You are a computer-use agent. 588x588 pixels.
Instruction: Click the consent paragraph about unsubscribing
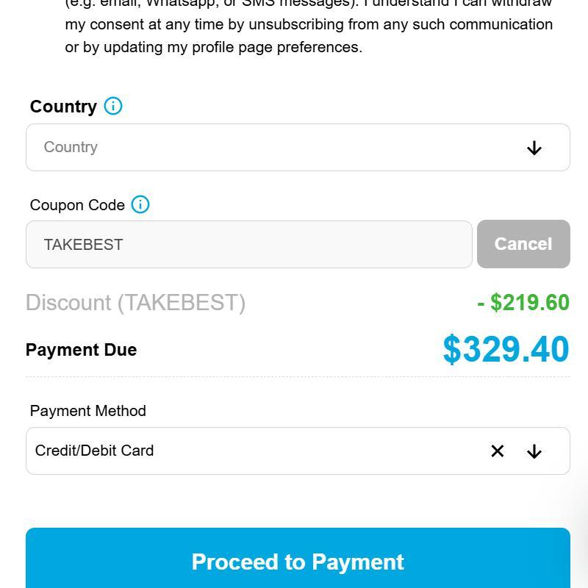[309, 24]
